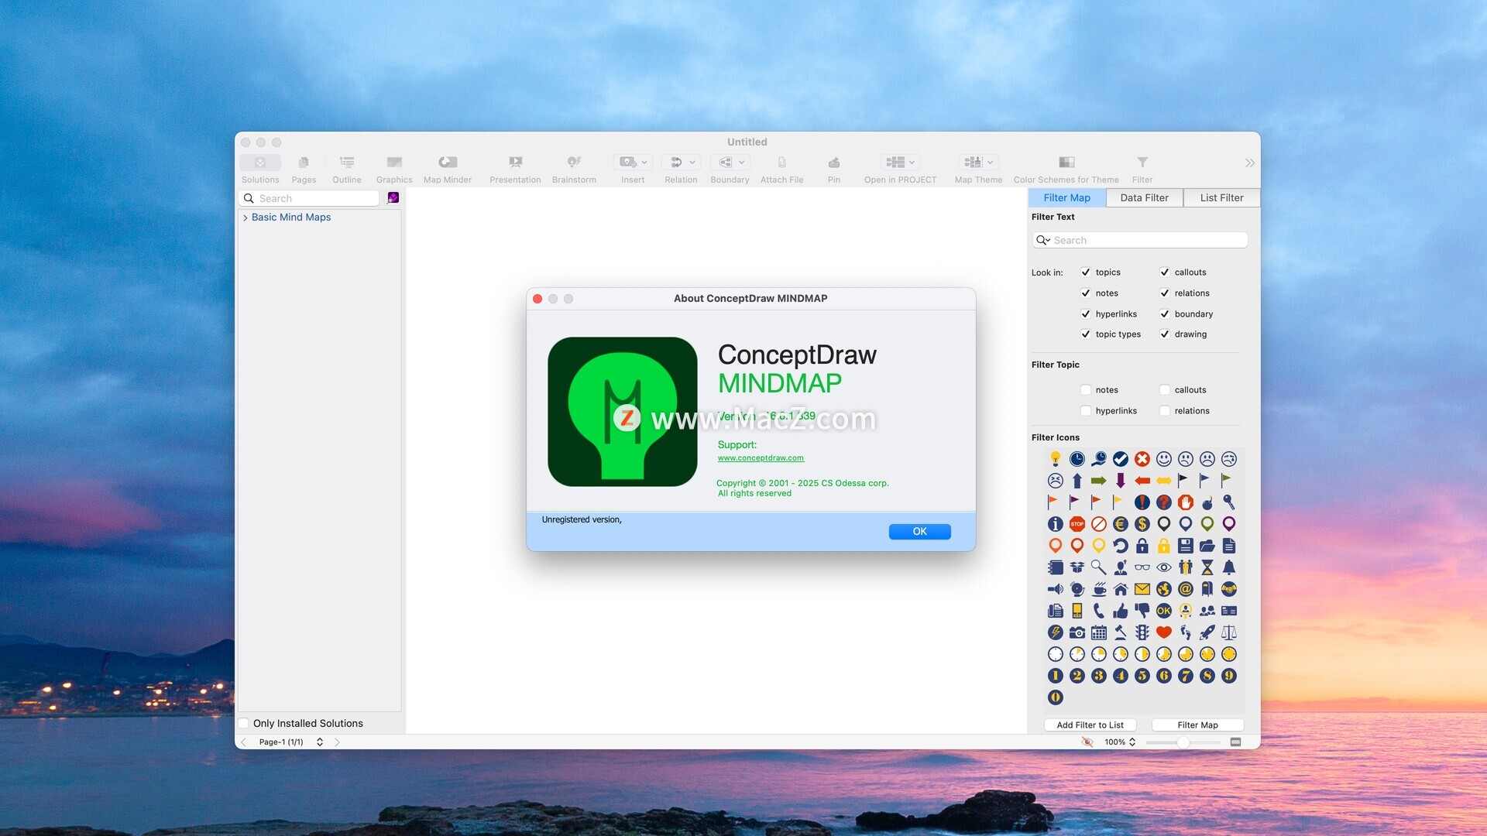This screenshot has height=836, width=1487.
Task: Toggle the Look in relations checkbox
Action: 1164,293
